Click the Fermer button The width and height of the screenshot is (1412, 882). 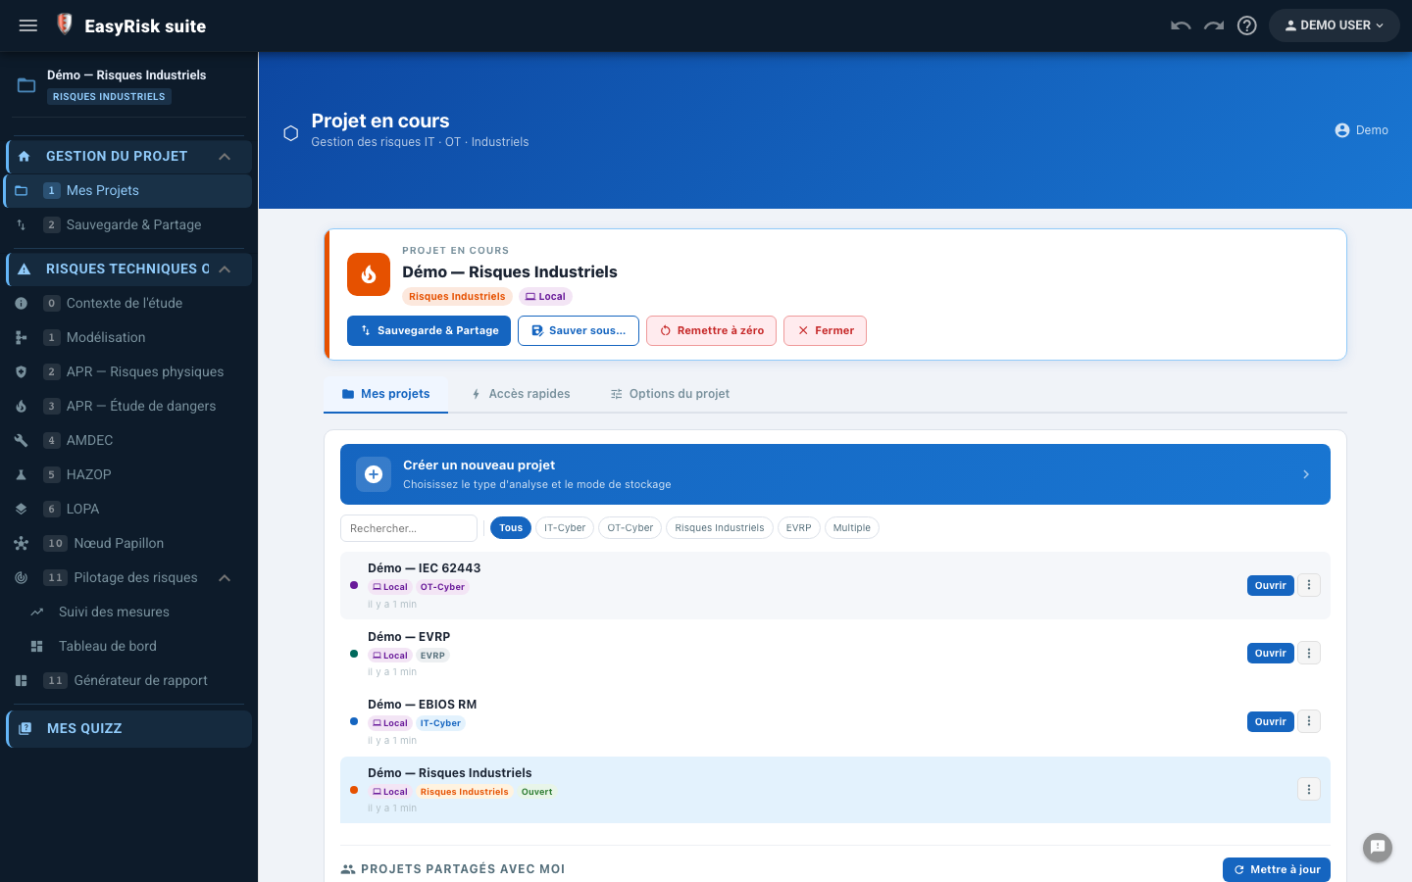tap(825, 331)
